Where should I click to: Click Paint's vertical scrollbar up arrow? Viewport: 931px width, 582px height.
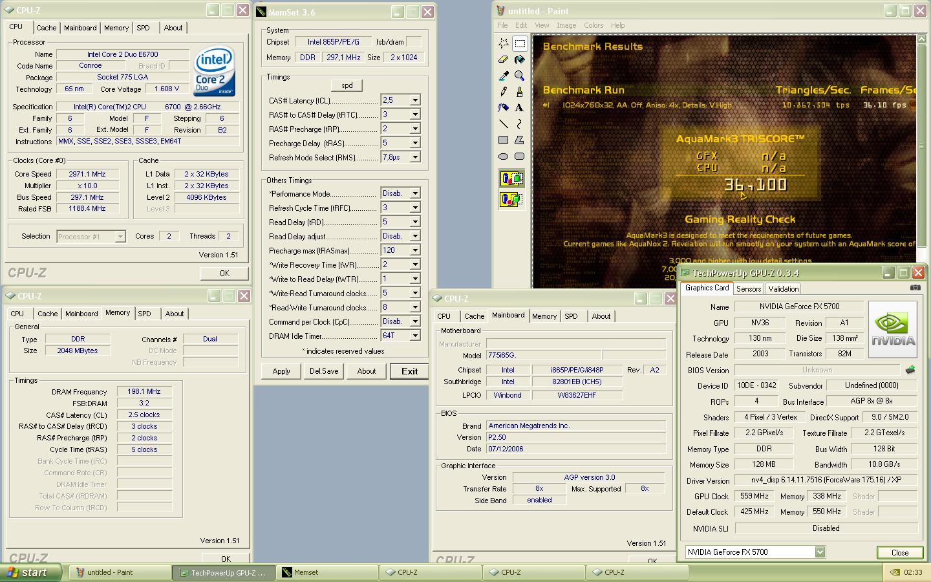click(921, 40)
